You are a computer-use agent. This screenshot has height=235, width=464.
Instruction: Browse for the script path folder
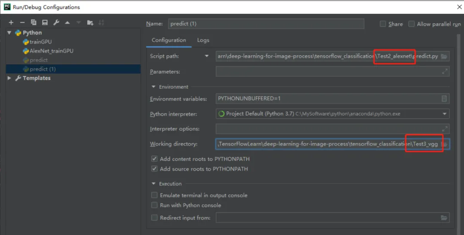444,57
